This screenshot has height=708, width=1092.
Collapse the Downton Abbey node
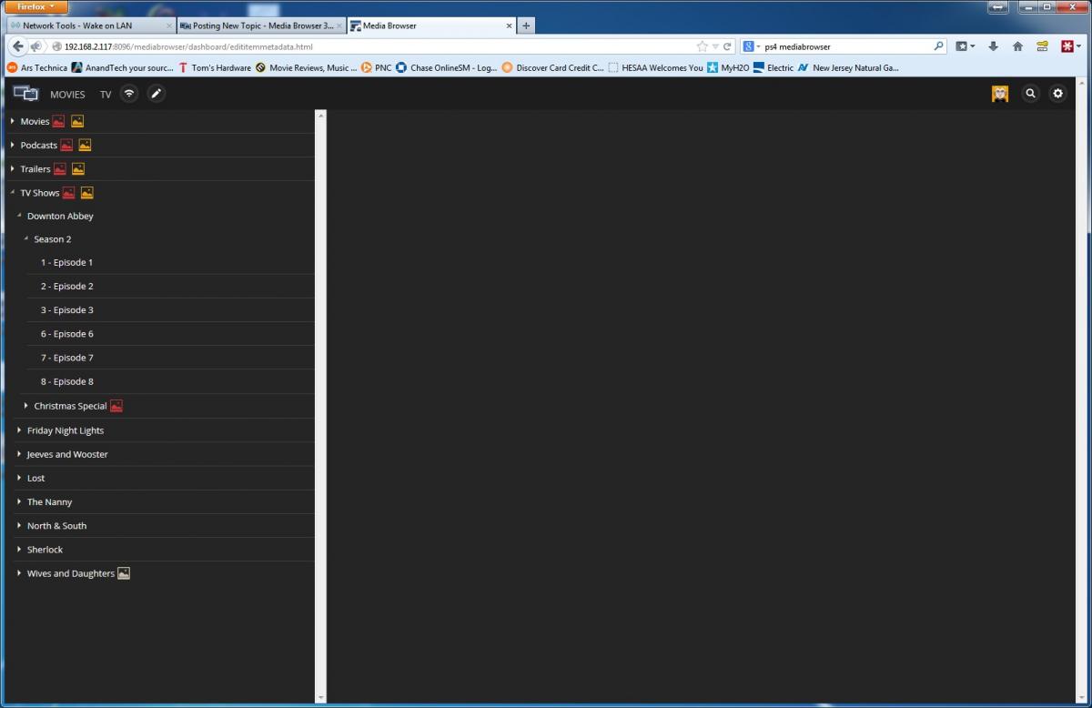pos(19,216)
